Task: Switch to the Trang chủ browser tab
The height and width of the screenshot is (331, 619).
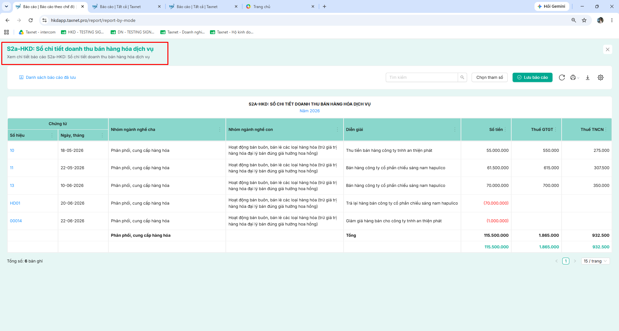Action: (x=280, y=6)
